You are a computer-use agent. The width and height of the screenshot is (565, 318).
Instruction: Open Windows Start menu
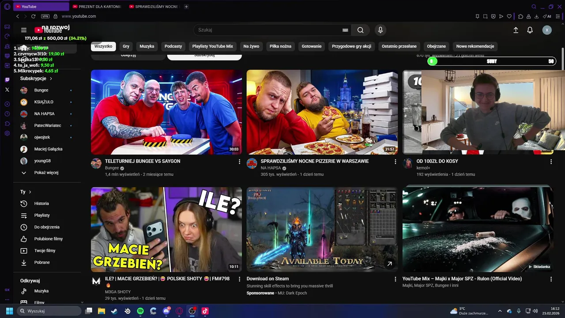click(9, 311)
